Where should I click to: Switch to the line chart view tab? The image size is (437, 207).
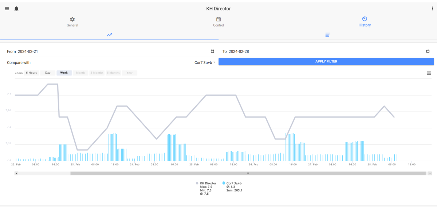point(109,35)
